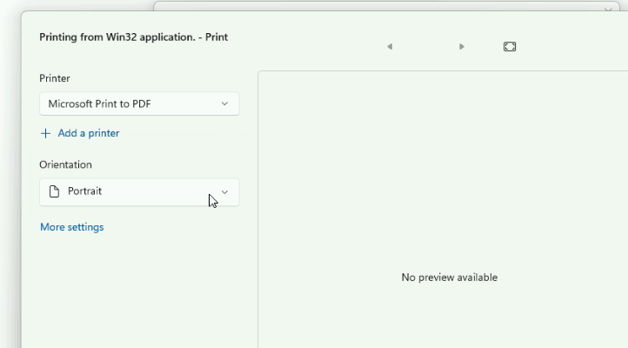Image resolution: width=628 pixels, height=348 pixels.
Task: Open the Microsoft Print to PDF combo box
Action: point(130,104)
